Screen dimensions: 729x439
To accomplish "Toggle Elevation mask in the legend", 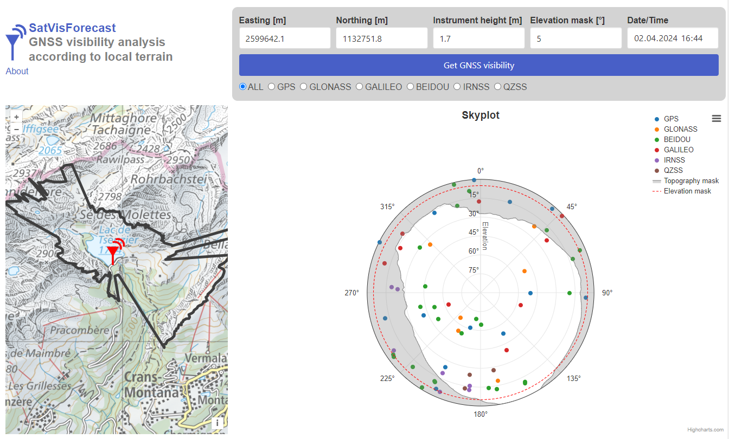I will tap(682, 191).
